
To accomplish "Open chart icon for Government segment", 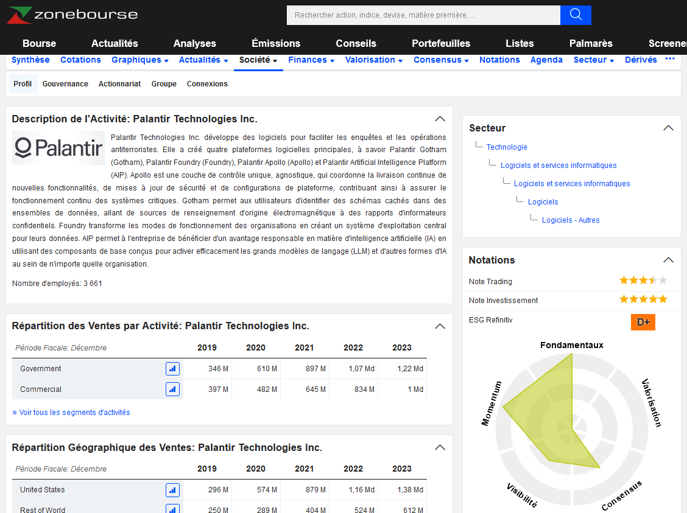I will (x=172, y=369).
